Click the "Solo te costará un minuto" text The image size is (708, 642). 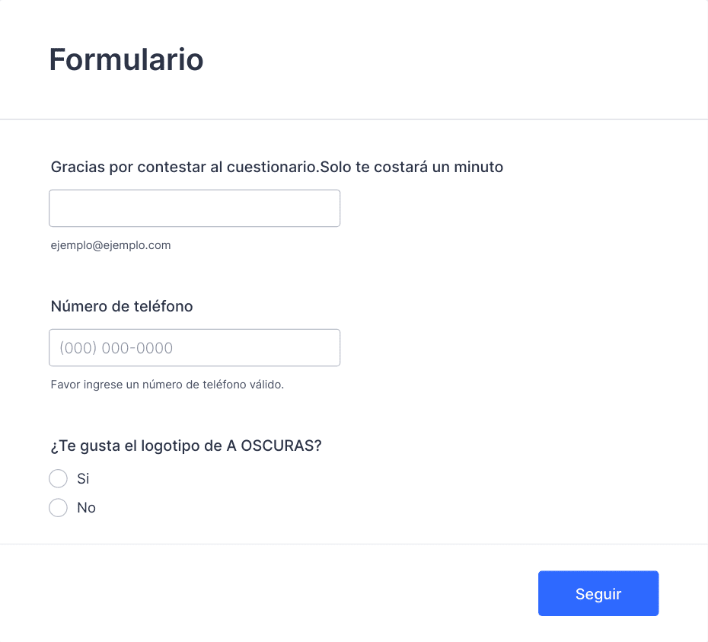coord(412,168)
